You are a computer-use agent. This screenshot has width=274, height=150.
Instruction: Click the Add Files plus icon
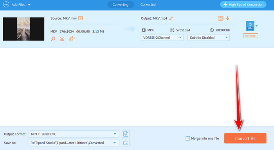coord(6,4)
